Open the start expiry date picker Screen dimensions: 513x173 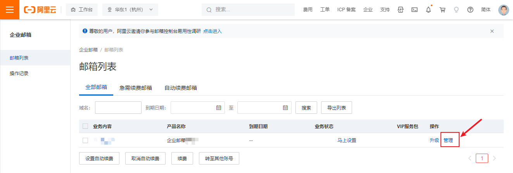(198, 108)
